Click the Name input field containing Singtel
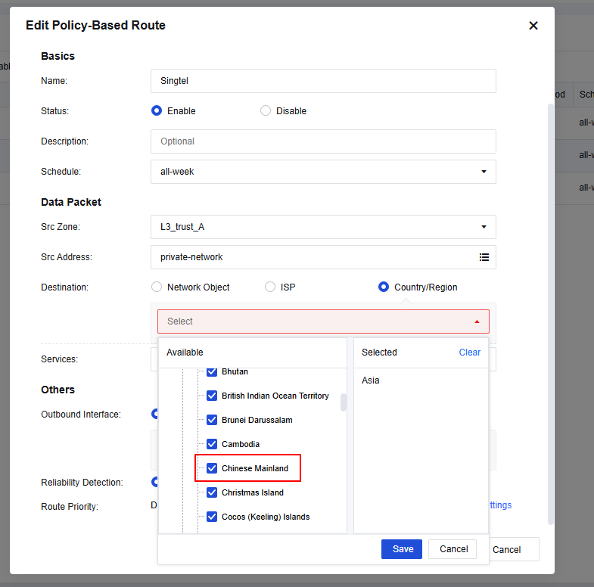The width and height of the screenshot is (594, 587). pyautogui.click(x=323, y=81)
